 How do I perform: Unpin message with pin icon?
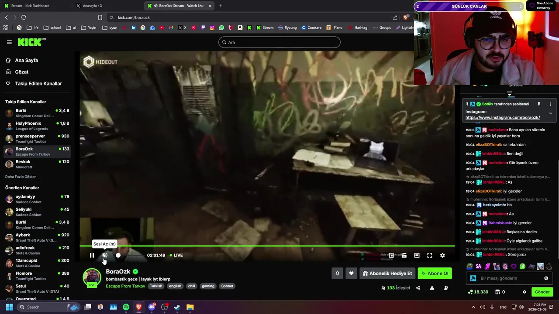point(538,104)
